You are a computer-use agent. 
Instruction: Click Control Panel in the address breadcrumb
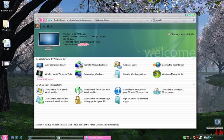tap(59, 20)
